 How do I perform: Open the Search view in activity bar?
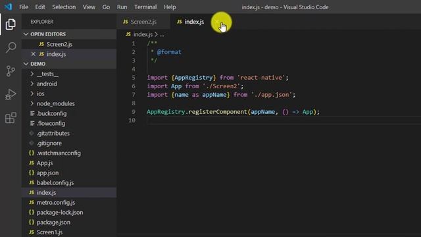click(11, 47)
